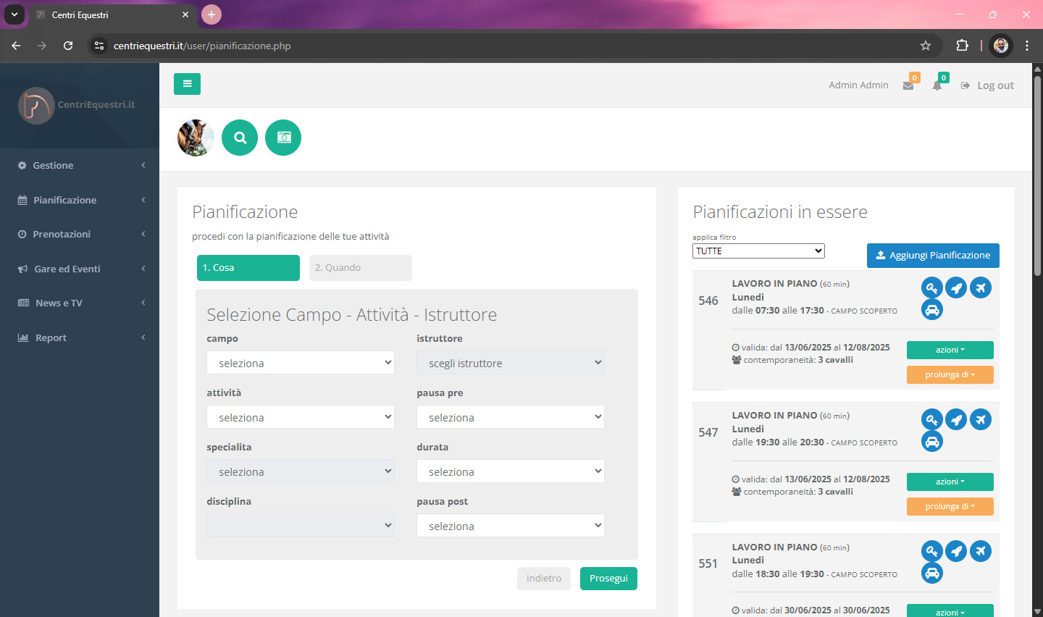This screenshot has width=1043, height=617.
Task: Open the attività dropdown
Action: pyautogui.click(x=301, y=417)
